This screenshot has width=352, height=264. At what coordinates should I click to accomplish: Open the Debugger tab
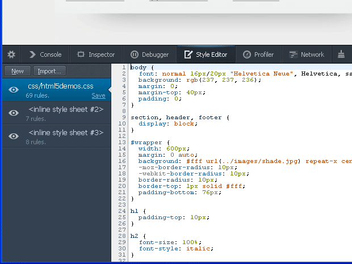150,55
